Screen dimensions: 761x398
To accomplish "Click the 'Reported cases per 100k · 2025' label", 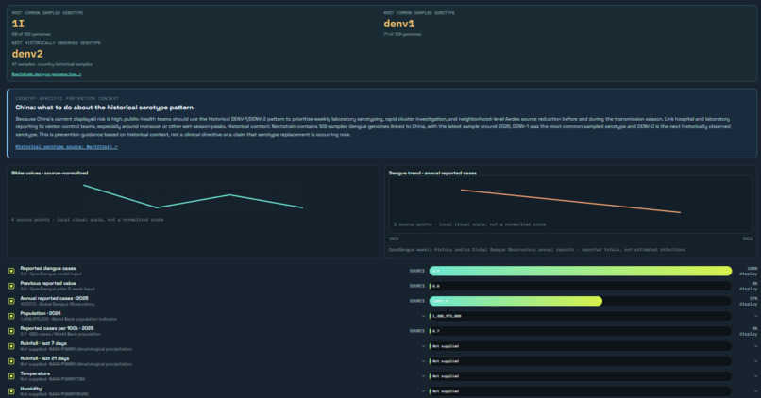I will point(58,328).
